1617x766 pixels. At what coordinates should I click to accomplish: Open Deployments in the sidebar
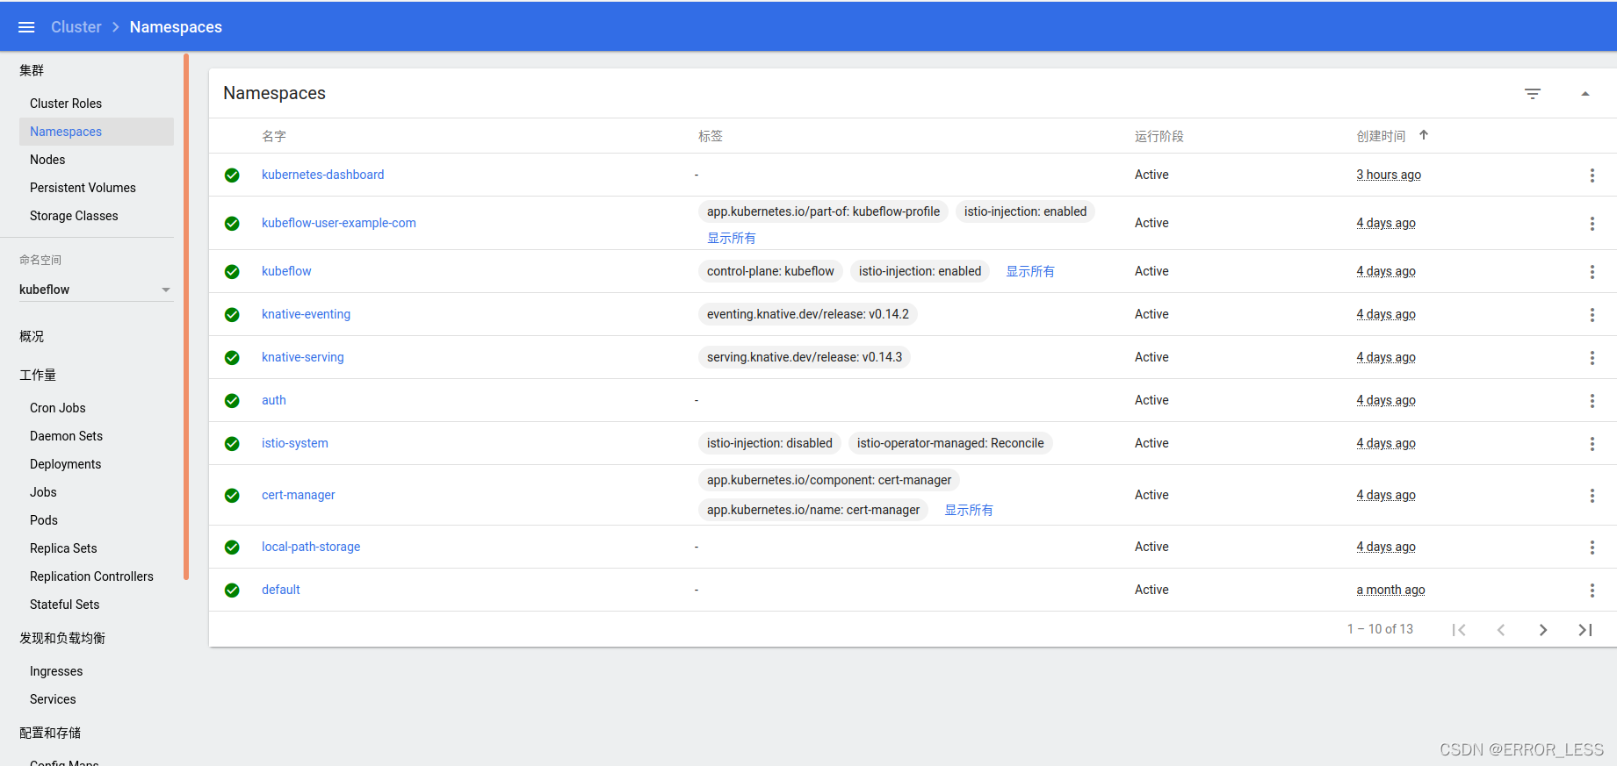65,464
